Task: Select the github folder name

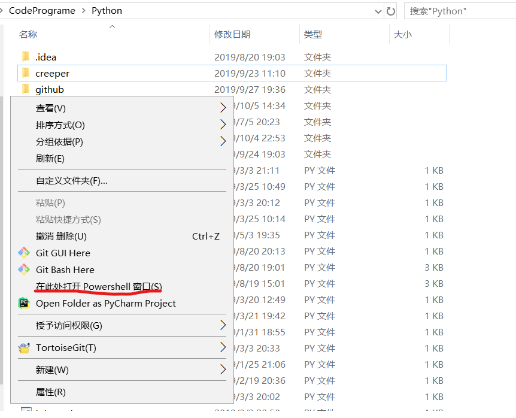Action: coord(50,89)
